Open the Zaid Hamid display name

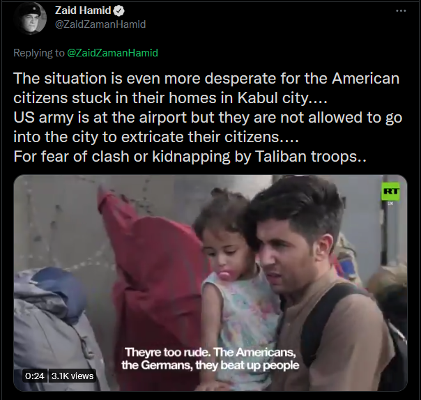click(83, 10)
